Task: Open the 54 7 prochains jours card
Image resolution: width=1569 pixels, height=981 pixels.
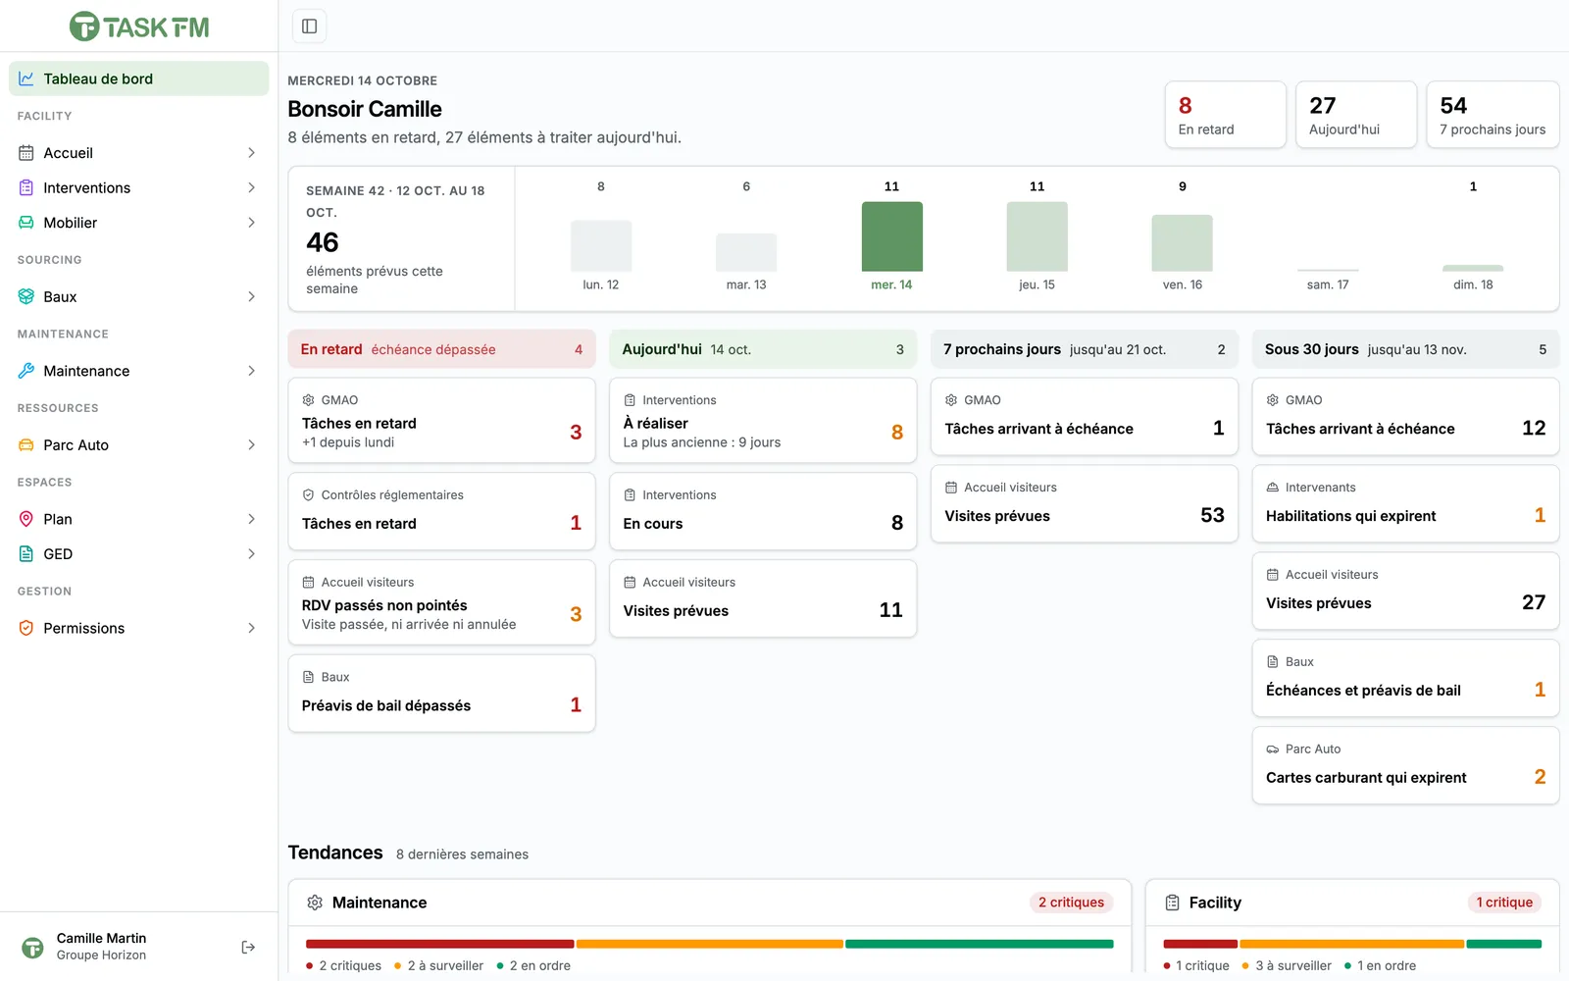Action: 1493,115
